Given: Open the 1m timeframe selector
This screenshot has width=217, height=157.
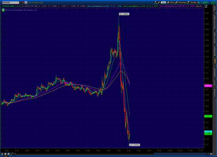Looking at the screenshot, I should (x=163, y=2).
